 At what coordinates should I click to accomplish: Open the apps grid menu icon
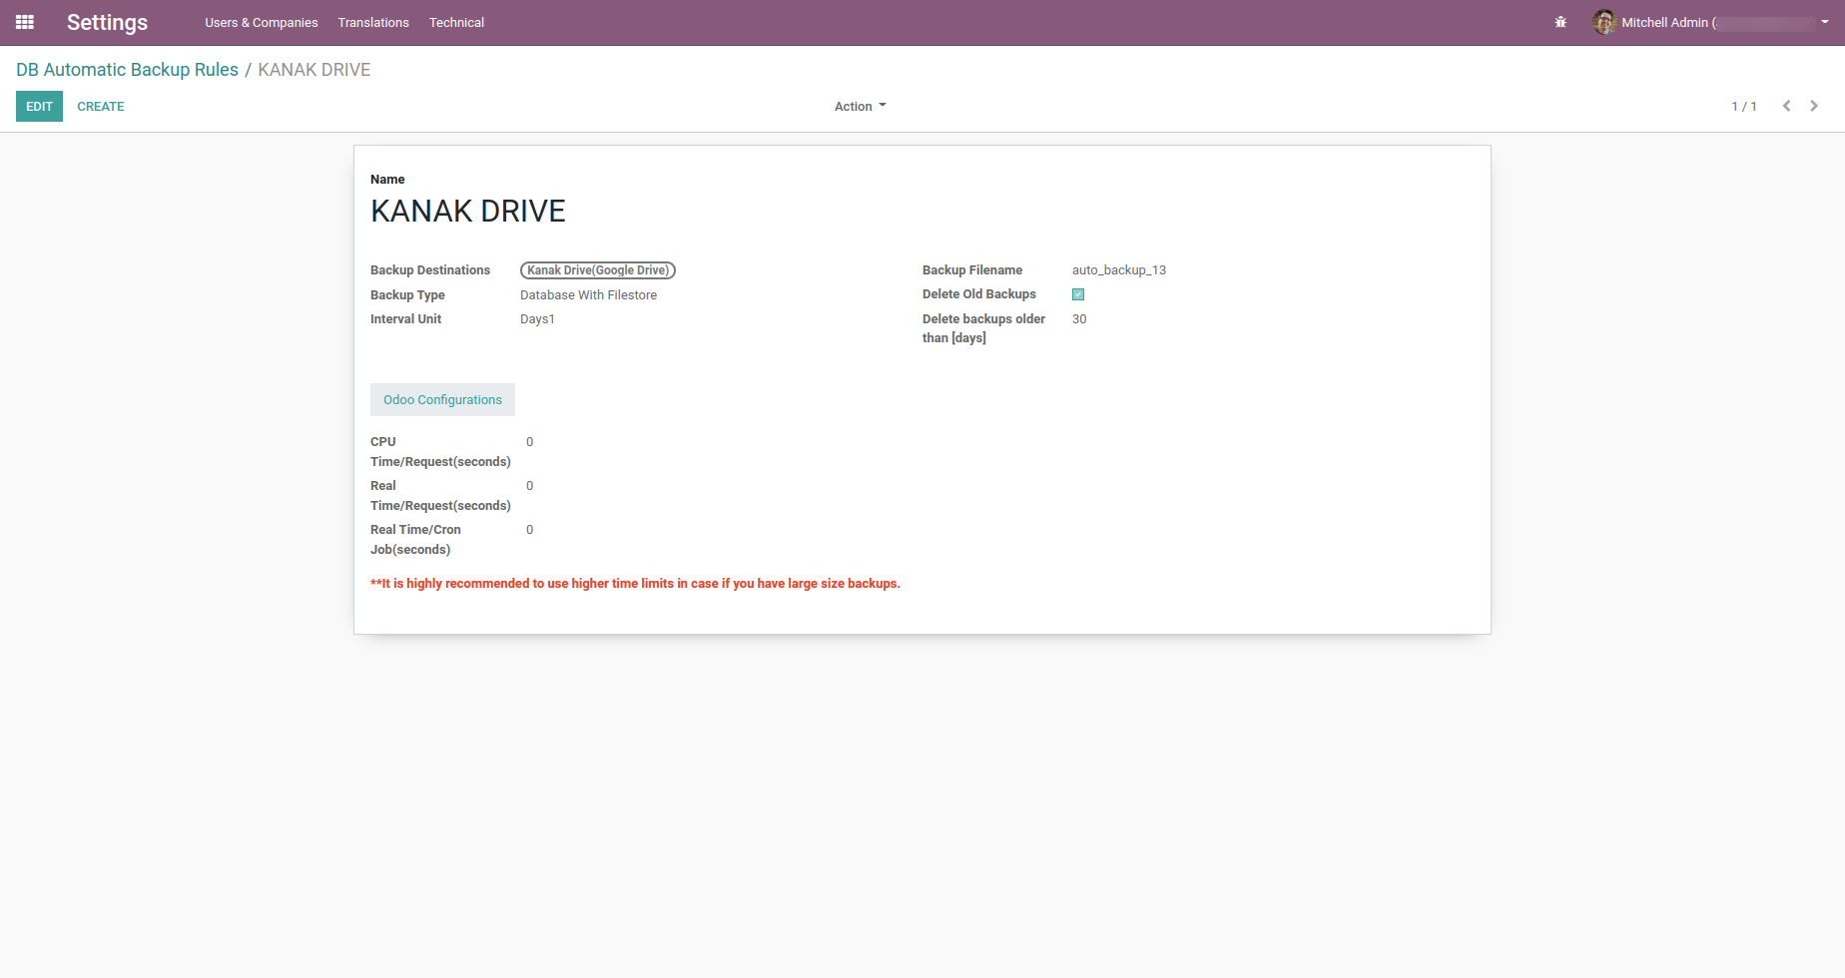pyautogui.click(x=25, y=22)
